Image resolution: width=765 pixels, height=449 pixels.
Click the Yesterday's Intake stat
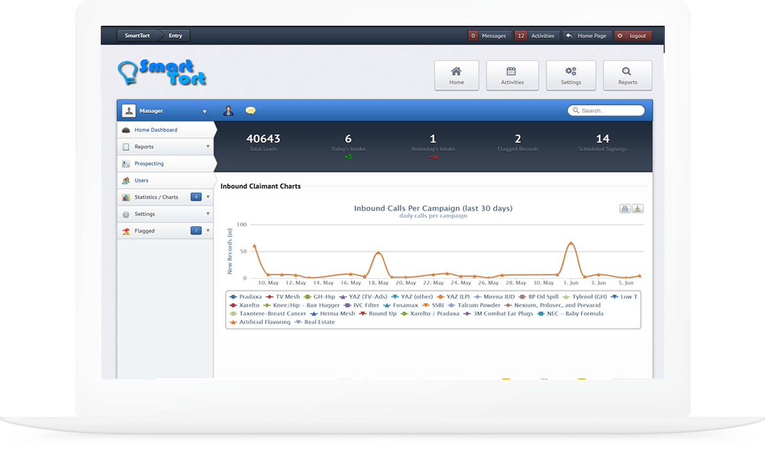pos(433,146)
